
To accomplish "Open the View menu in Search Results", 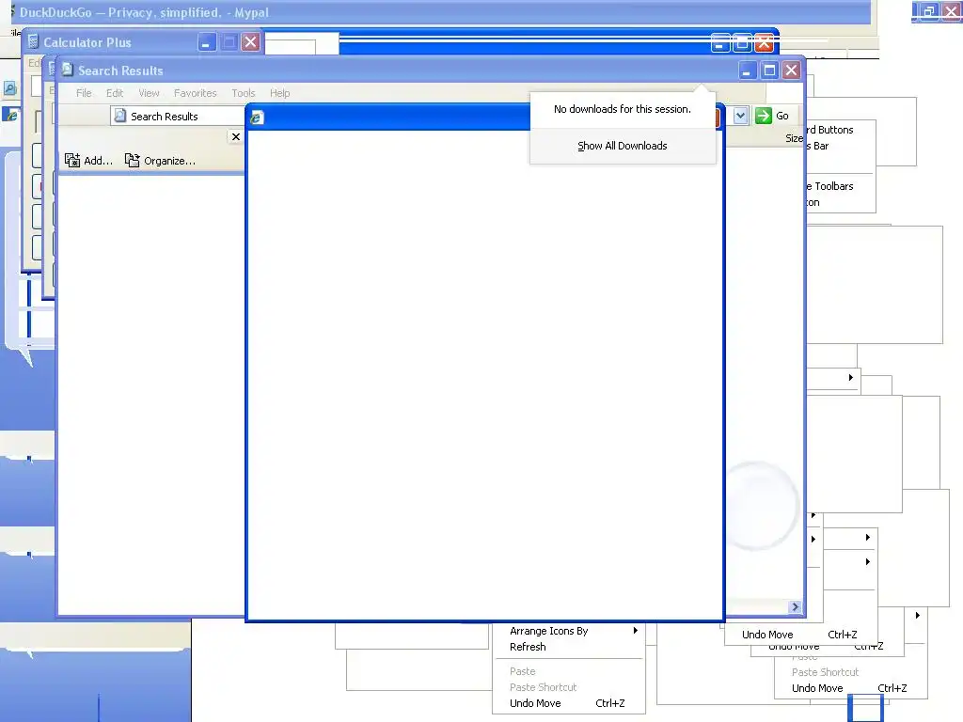I will (x=149, y=93).
